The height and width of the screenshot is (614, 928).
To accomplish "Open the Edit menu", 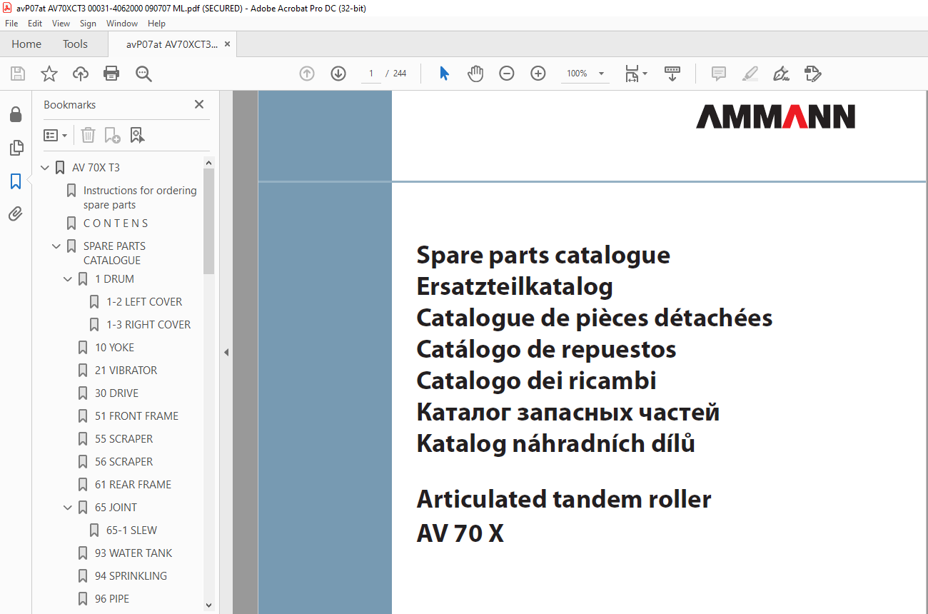I will [x=35, y=24].
